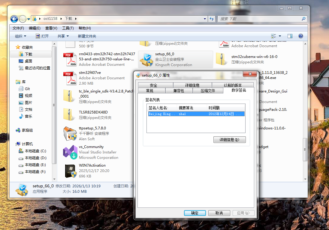Toggle the preview pane icon
Screen dimensions: 329x230
(x=290, y=36)
